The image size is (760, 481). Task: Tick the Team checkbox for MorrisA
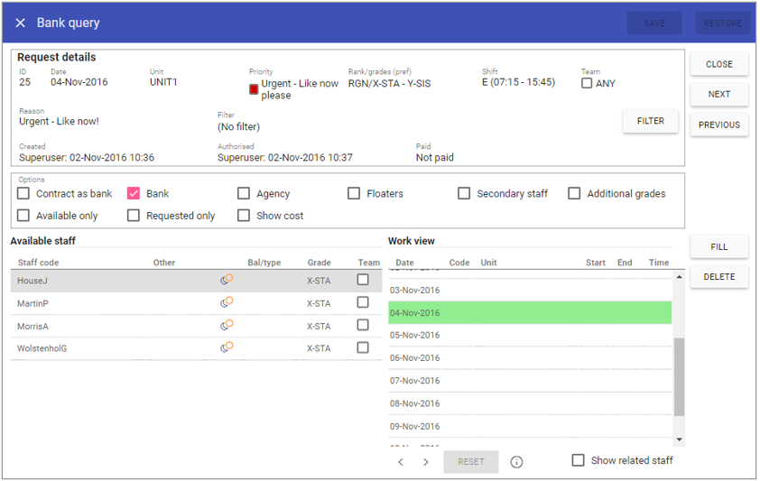click(x=363, y=325)
